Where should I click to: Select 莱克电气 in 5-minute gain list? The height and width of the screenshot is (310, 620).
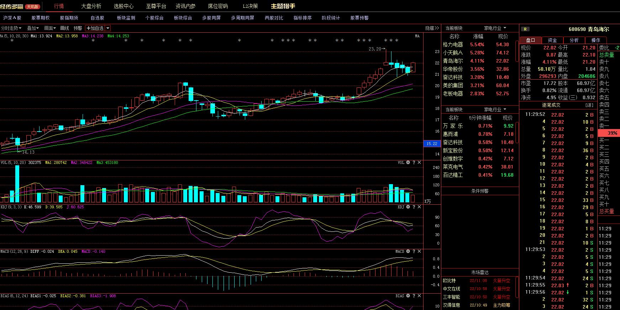point(453,167)
